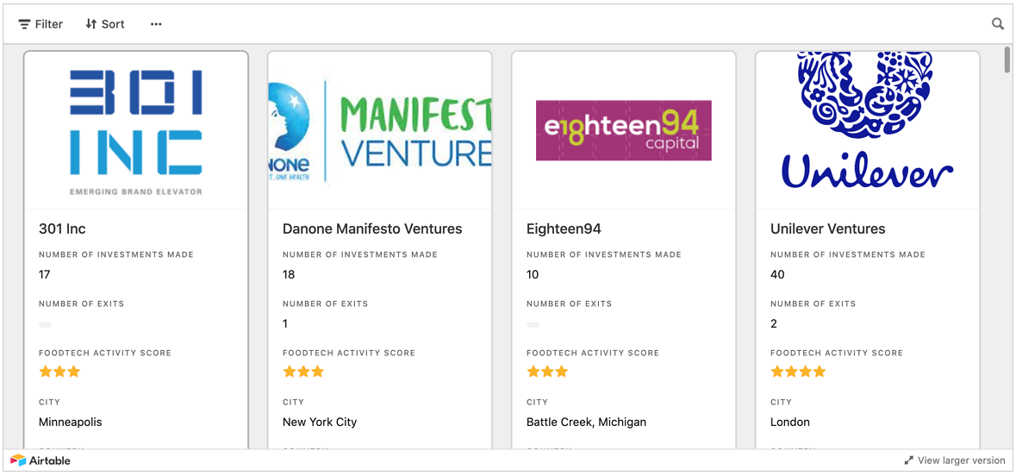Open View larger version link

961,460
